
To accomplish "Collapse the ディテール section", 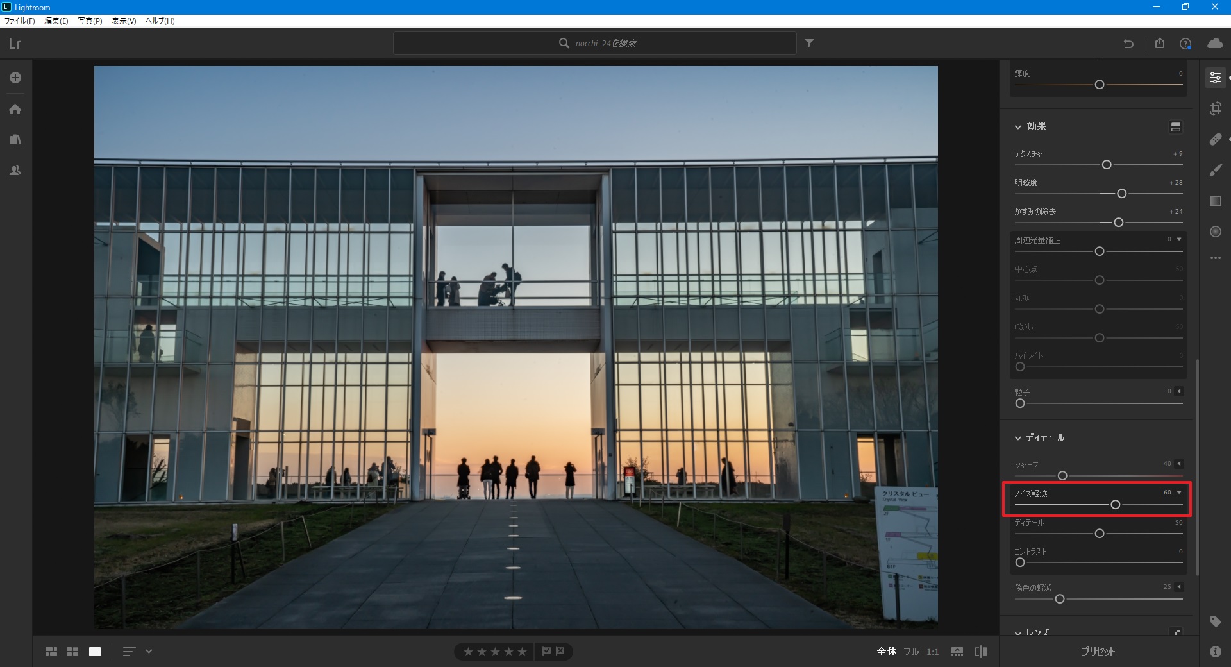I will pyautogui.click(x=1017, y=438).
